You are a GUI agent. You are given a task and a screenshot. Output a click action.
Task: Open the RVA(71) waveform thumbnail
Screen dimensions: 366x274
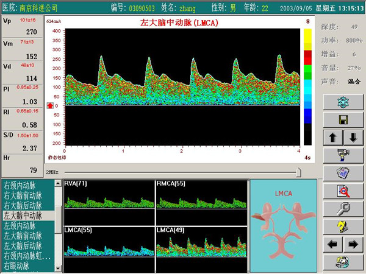[107, 202]
